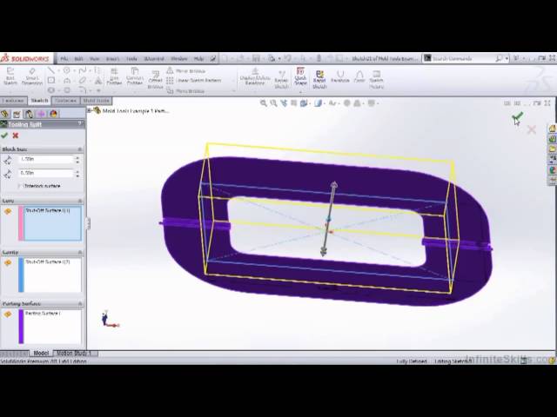This screenshot has height=417, width=557.
Task: Switch to the Sketch ribbon tab
Action: (39, 101)
